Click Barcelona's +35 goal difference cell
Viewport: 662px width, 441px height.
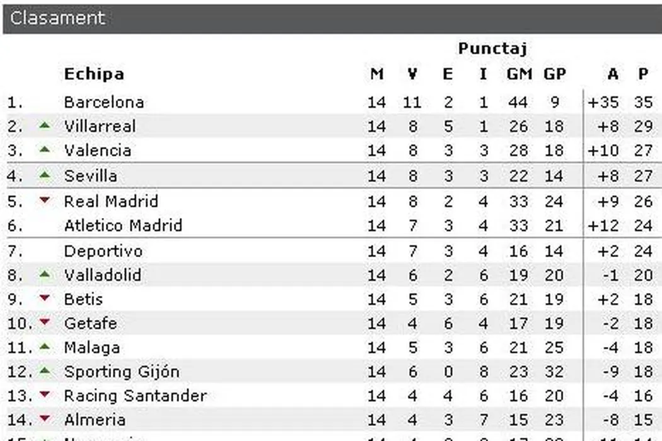pos(603,102)
